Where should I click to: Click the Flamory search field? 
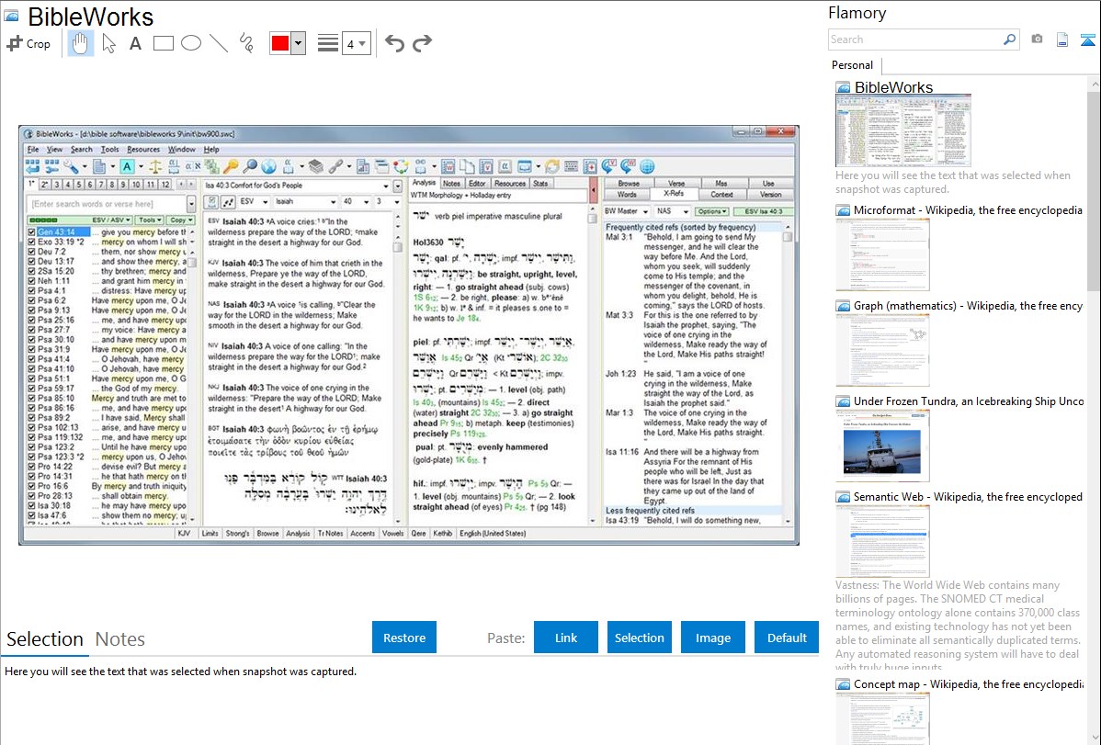(x=914, y=40)
